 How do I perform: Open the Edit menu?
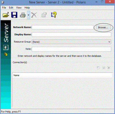11,8
